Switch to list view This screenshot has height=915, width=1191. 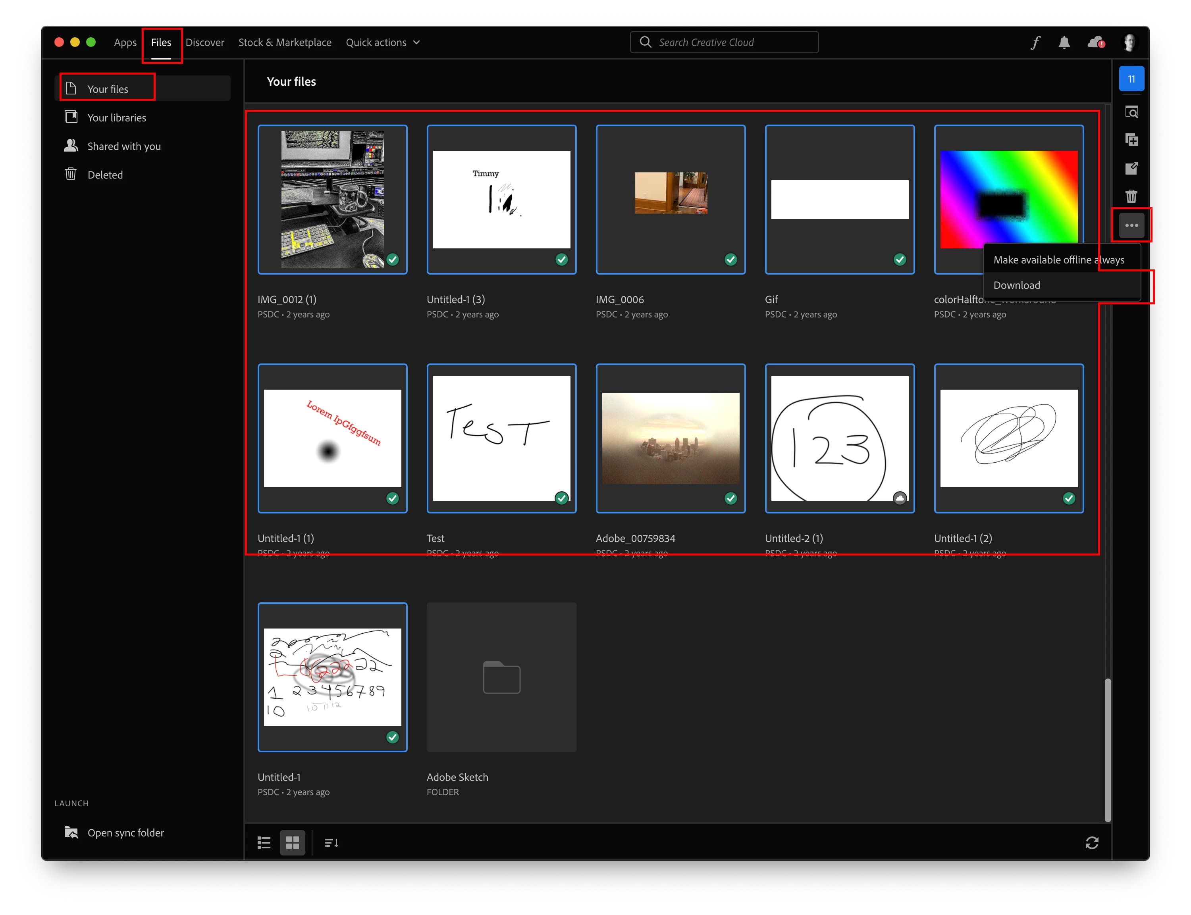point(264,842)
